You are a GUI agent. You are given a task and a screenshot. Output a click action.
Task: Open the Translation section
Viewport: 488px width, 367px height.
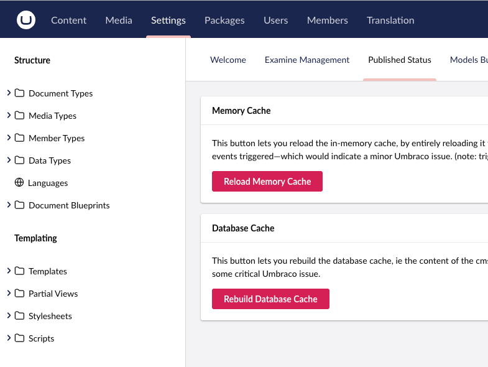click(390, 20)
